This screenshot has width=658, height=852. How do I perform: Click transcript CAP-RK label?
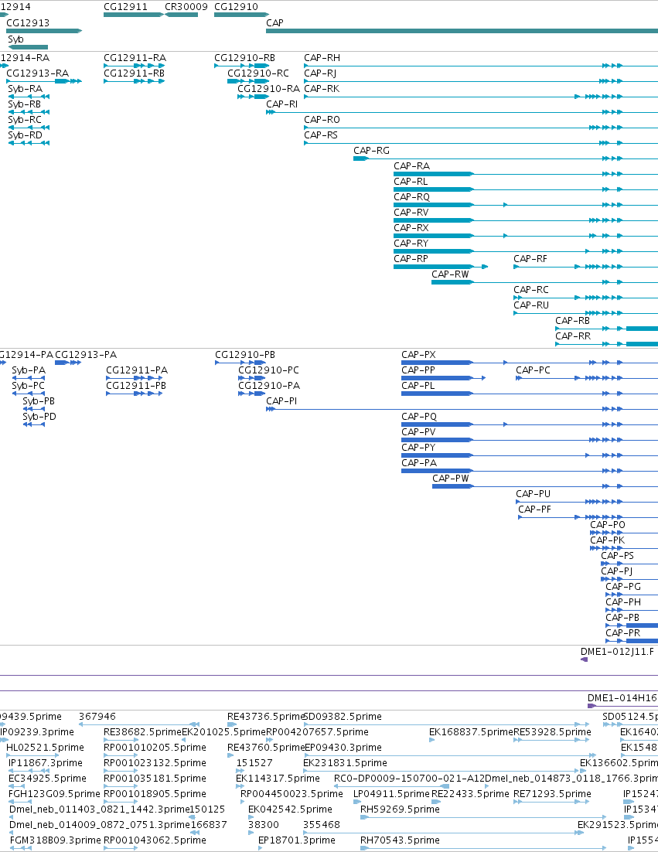tap(322, 89)
